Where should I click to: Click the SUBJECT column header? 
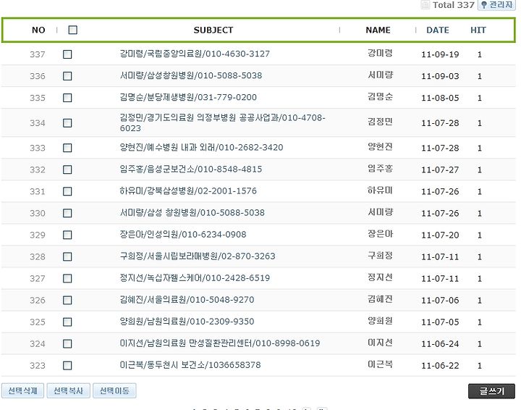click(213, 30)
